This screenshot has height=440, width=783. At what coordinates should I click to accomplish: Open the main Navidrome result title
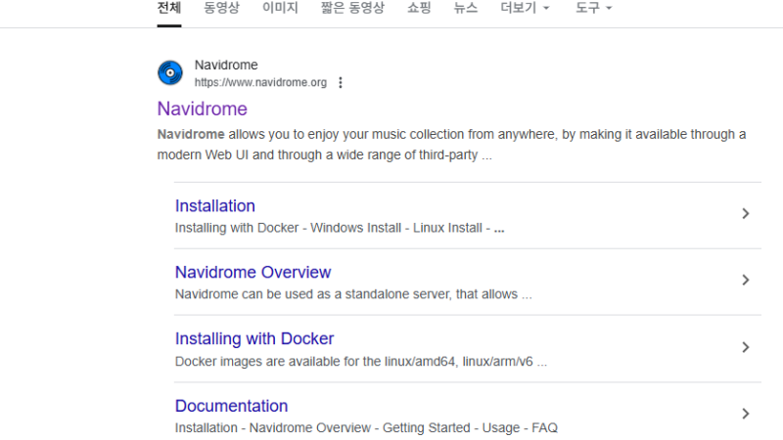203,109
